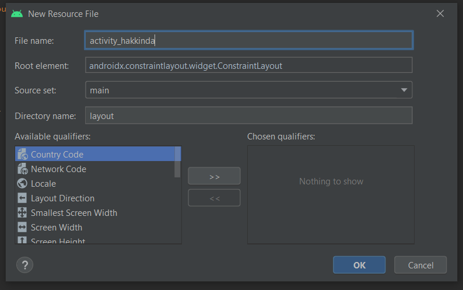Screen dimensions: 463x290
Task: Click the Screen Width icon
Action: click(x=22, y=228)
